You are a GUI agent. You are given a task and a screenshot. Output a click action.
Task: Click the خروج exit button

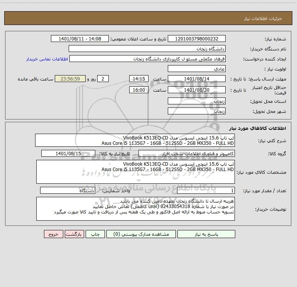[x=53, y=234]
